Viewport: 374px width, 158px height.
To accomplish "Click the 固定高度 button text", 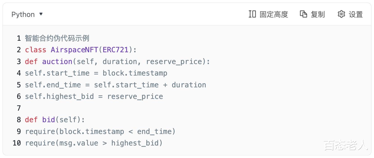I will click(274, 15).
